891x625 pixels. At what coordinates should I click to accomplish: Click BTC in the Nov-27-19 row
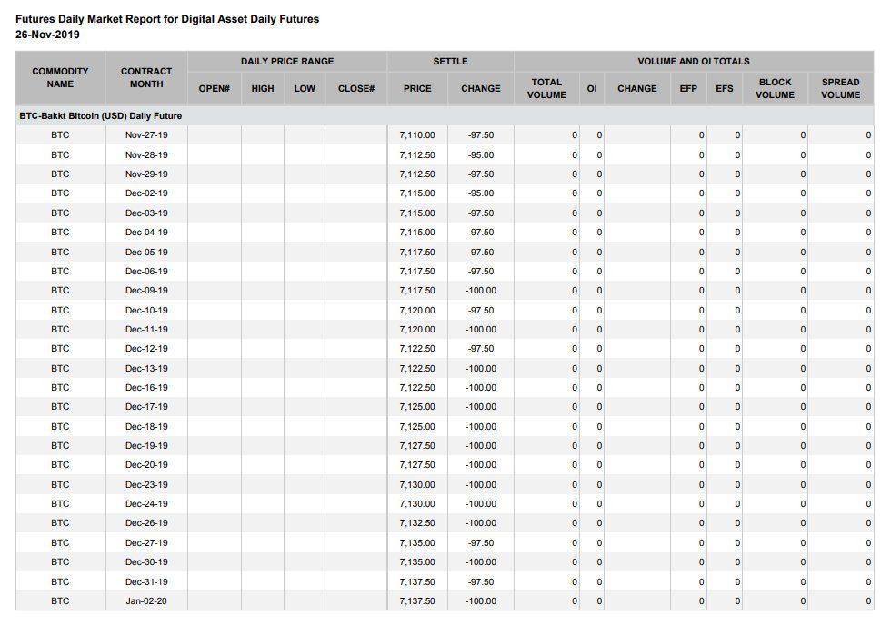pos(60,135)
